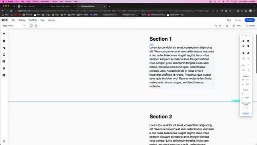Click the Upgrade link
Viewport: 257px width, 145px height.
[51, 20]
